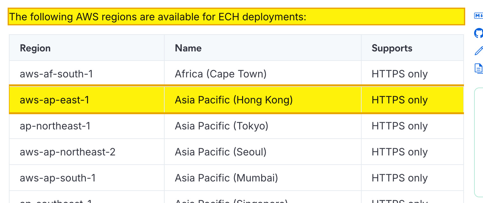This screenshot has width=483, height=203.
Task: Click the Supports column header
Action: click(412, 48)
